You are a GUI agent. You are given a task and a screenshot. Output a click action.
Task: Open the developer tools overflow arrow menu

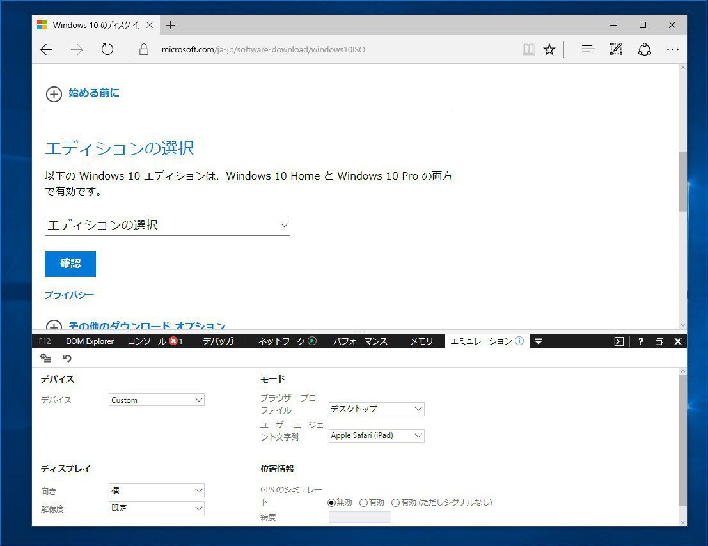pos(539,341)
